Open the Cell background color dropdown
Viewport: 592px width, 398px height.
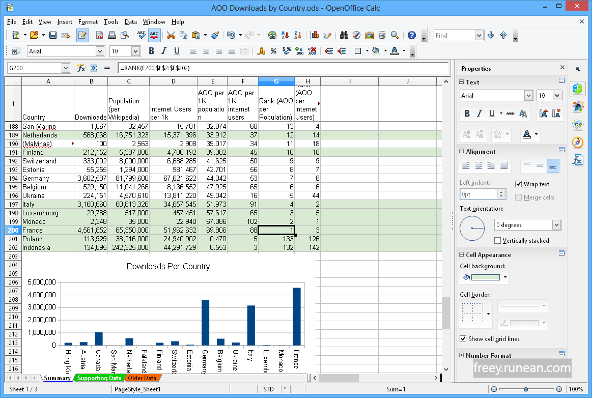(505, 277)
